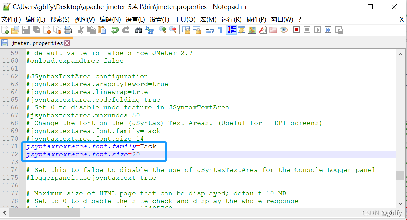Toggle the indent guide icon
Image resolution: width=407 pixels, height=220 pixels.
point(231,30)
